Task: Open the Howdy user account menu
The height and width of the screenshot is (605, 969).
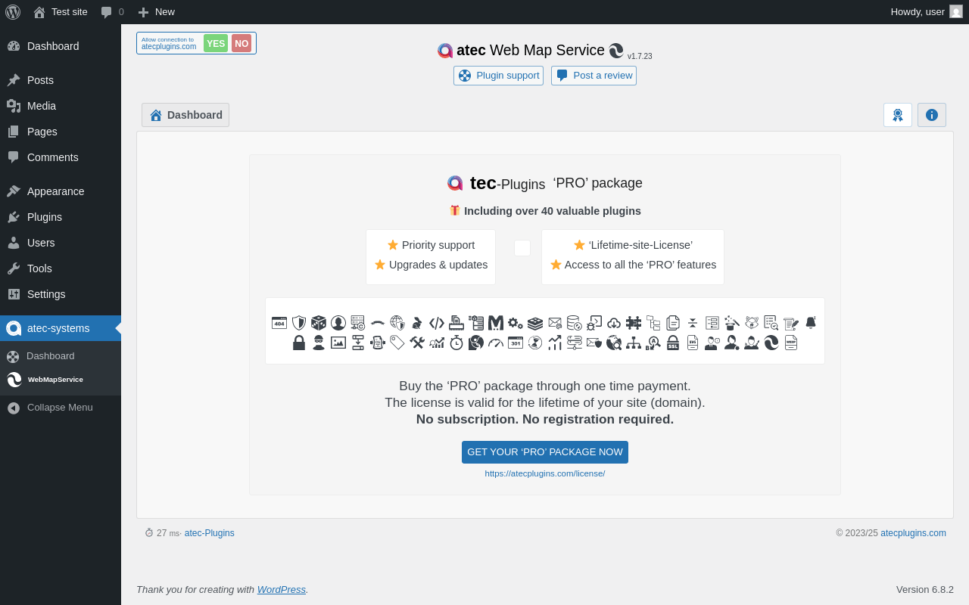Action: [x=926, y=12]
